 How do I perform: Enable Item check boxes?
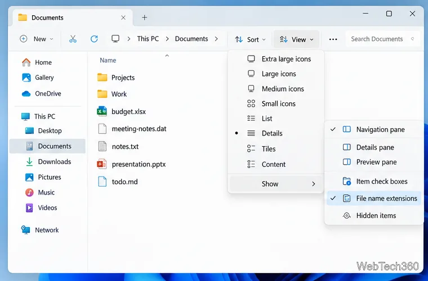374,182
